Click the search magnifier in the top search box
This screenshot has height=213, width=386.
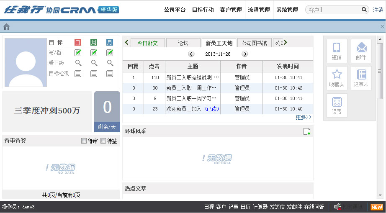coord(364,10)
